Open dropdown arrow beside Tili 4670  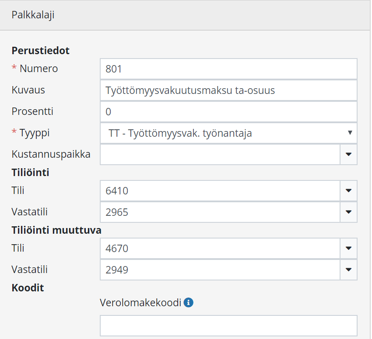(x=348, y=248)
